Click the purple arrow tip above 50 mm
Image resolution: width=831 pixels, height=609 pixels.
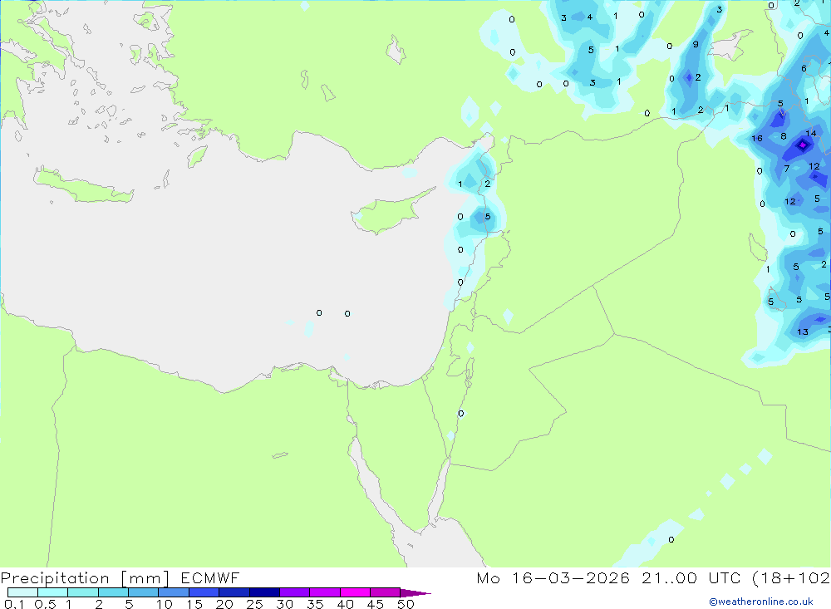pos(415,592)
